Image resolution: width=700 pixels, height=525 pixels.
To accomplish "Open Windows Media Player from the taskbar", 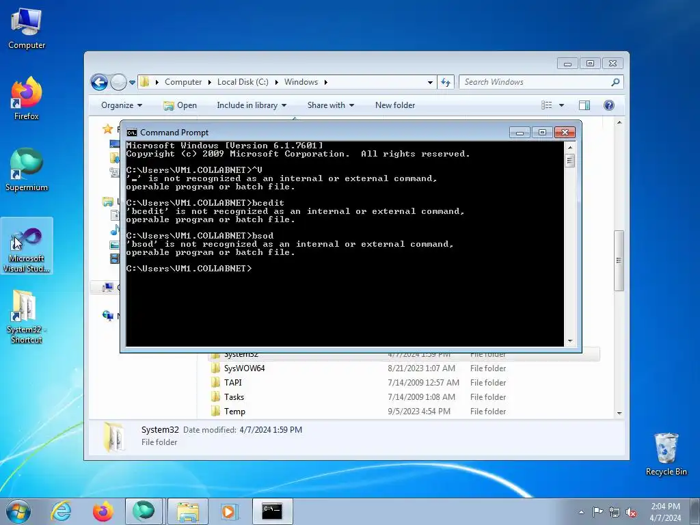I will [x=230, y=511].
